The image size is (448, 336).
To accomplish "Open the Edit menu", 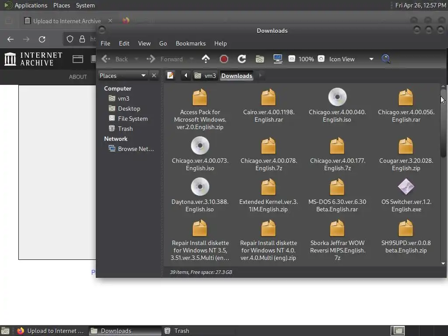I will pyautogui.click(x=124, y=43).
